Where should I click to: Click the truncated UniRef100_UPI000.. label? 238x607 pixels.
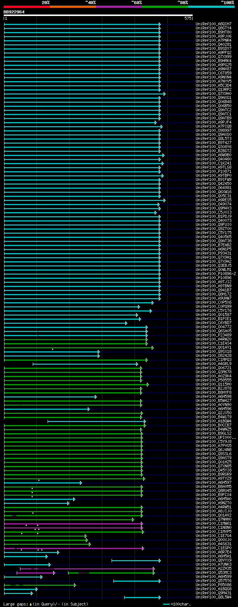[x=216, y=438]
